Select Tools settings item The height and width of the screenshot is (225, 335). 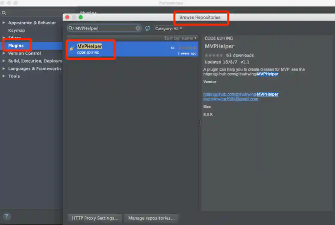tap(14, 76)
